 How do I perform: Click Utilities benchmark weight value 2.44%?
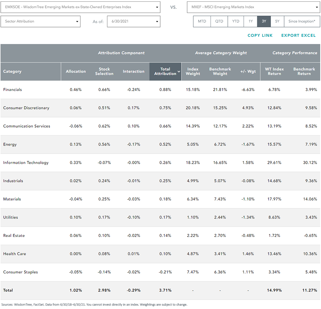(220, 218)
